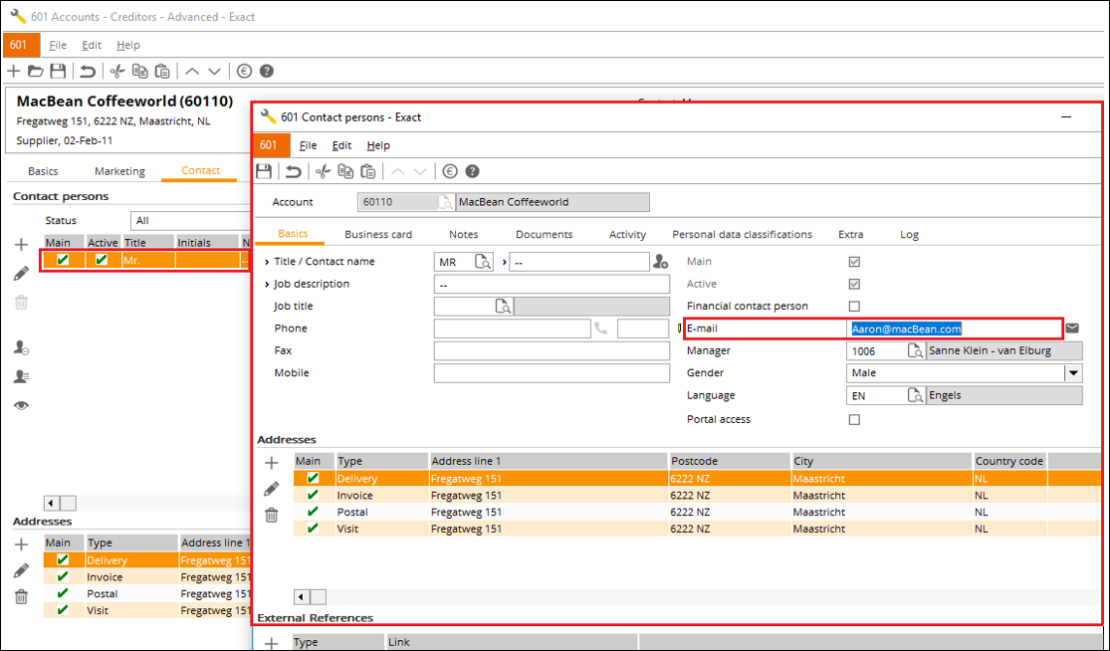Click the orange 601 button in Accounts window
The width and height of the screenshot is (1110, 651).
[x=21, y=45]
